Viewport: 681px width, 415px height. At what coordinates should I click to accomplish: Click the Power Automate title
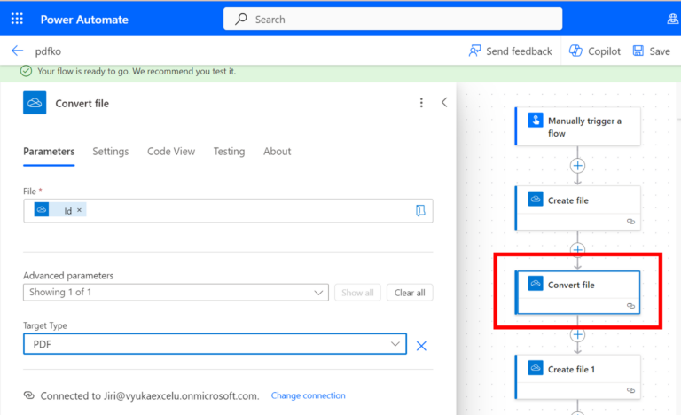pos(84,20)
